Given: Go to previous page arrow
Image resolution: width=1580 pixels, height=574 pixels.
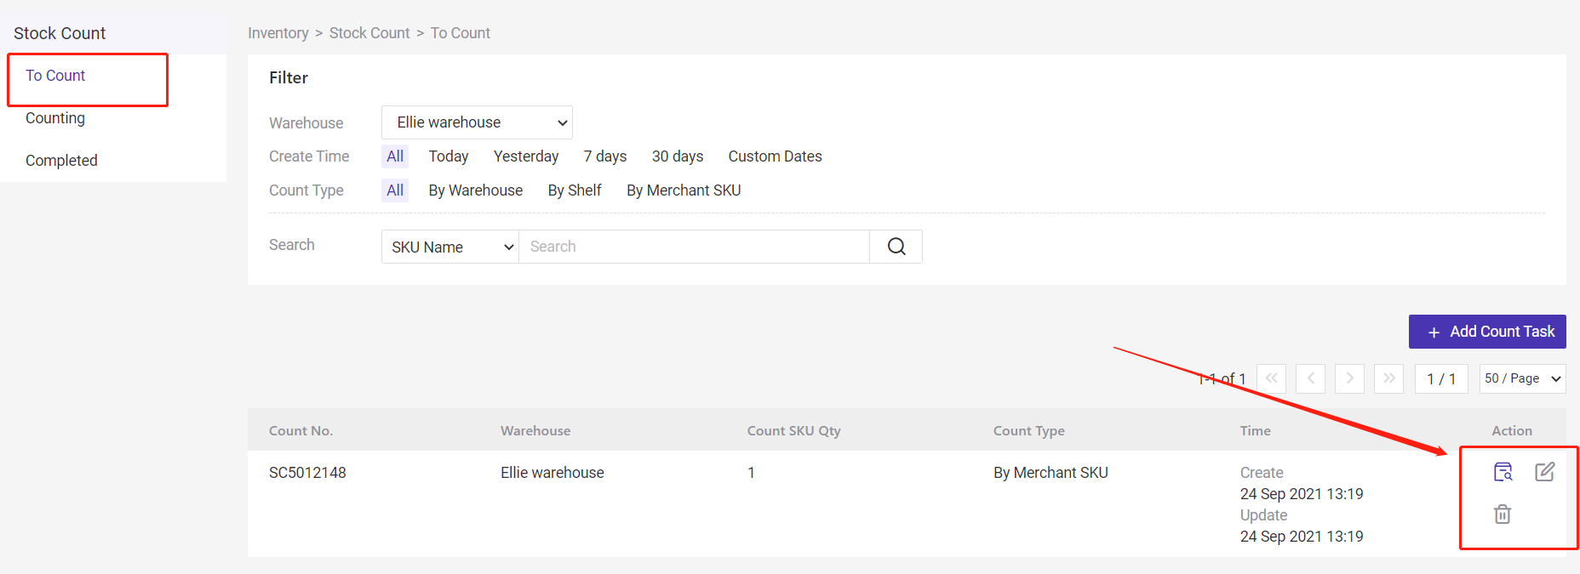Looking at the screenshot, I should coord(1310,378).
